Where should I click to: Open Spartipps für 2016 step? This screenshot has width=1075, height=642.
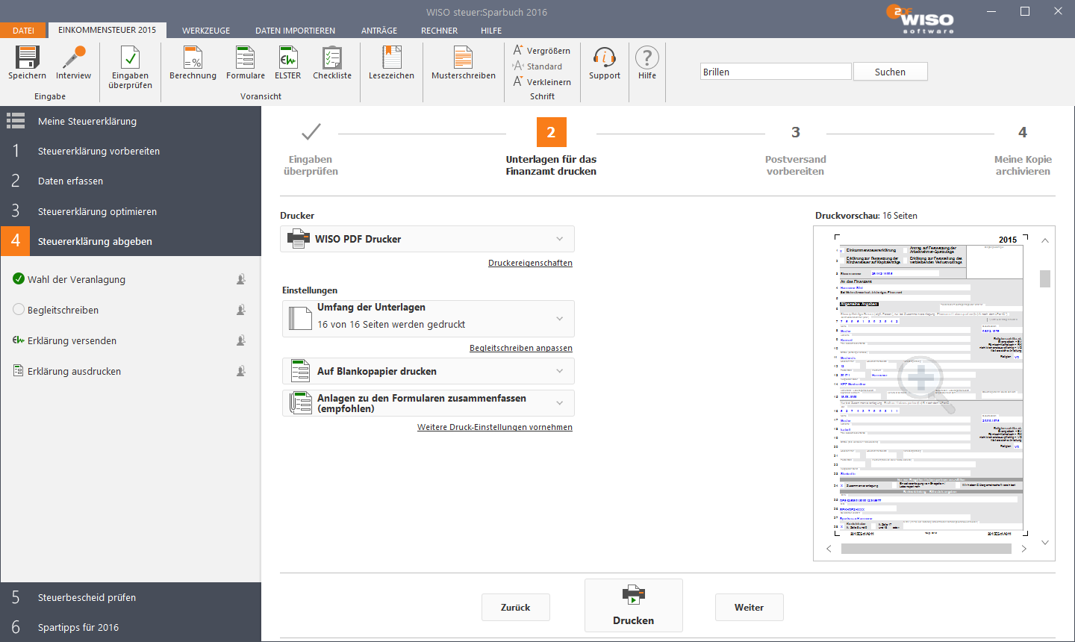[x=131, y=627]
